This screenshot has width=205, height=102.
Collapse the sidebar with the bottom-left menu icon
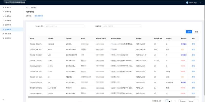4,100
